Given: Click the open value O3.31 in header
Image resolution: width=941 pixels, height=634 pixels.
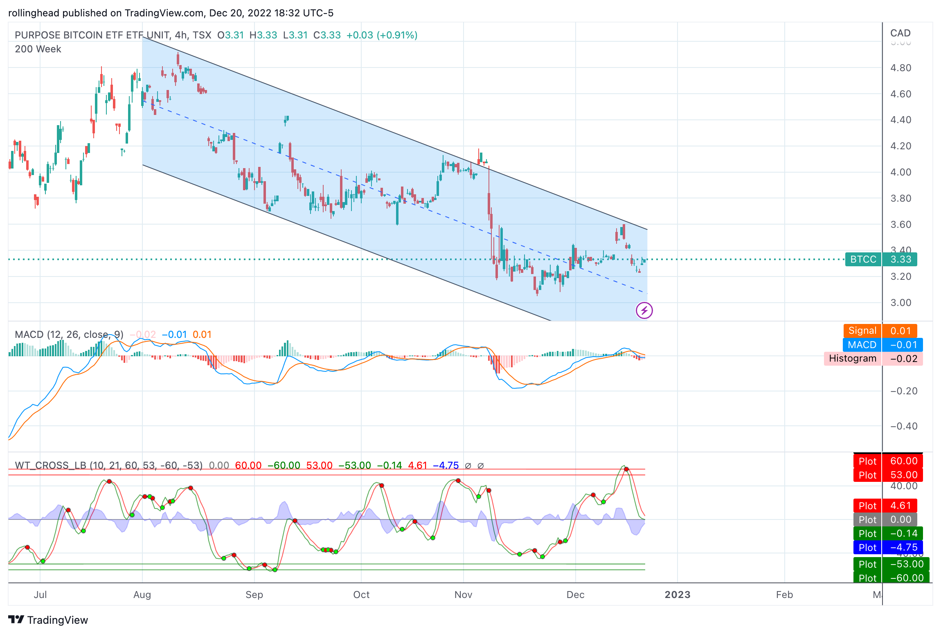Looking at the screenshot, I should [x=230, y=35].
